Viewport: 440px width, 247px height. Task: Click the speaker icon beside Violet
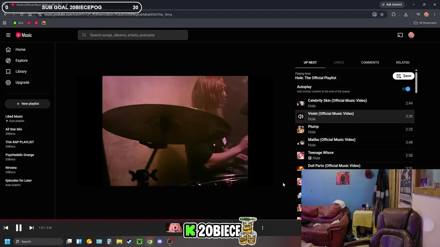click(x=301, y=116)
